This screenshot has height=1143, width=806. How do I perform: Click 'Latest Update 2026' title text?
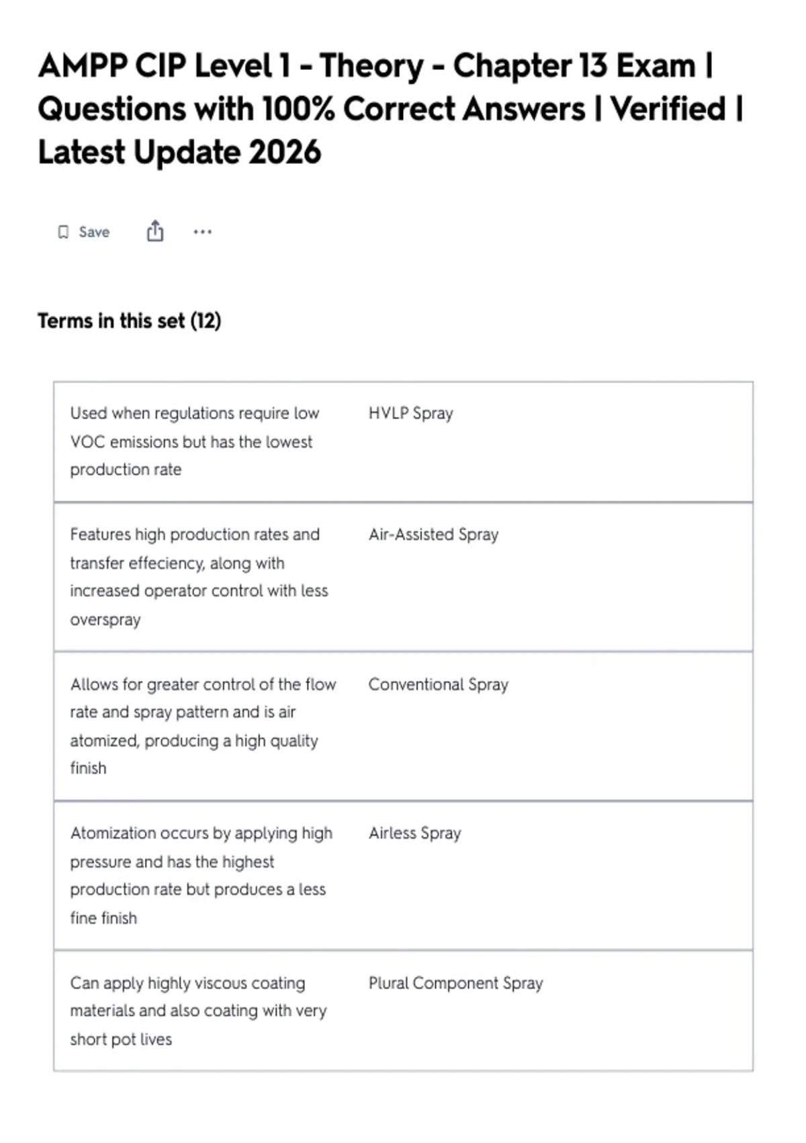(x=179, y=152)
